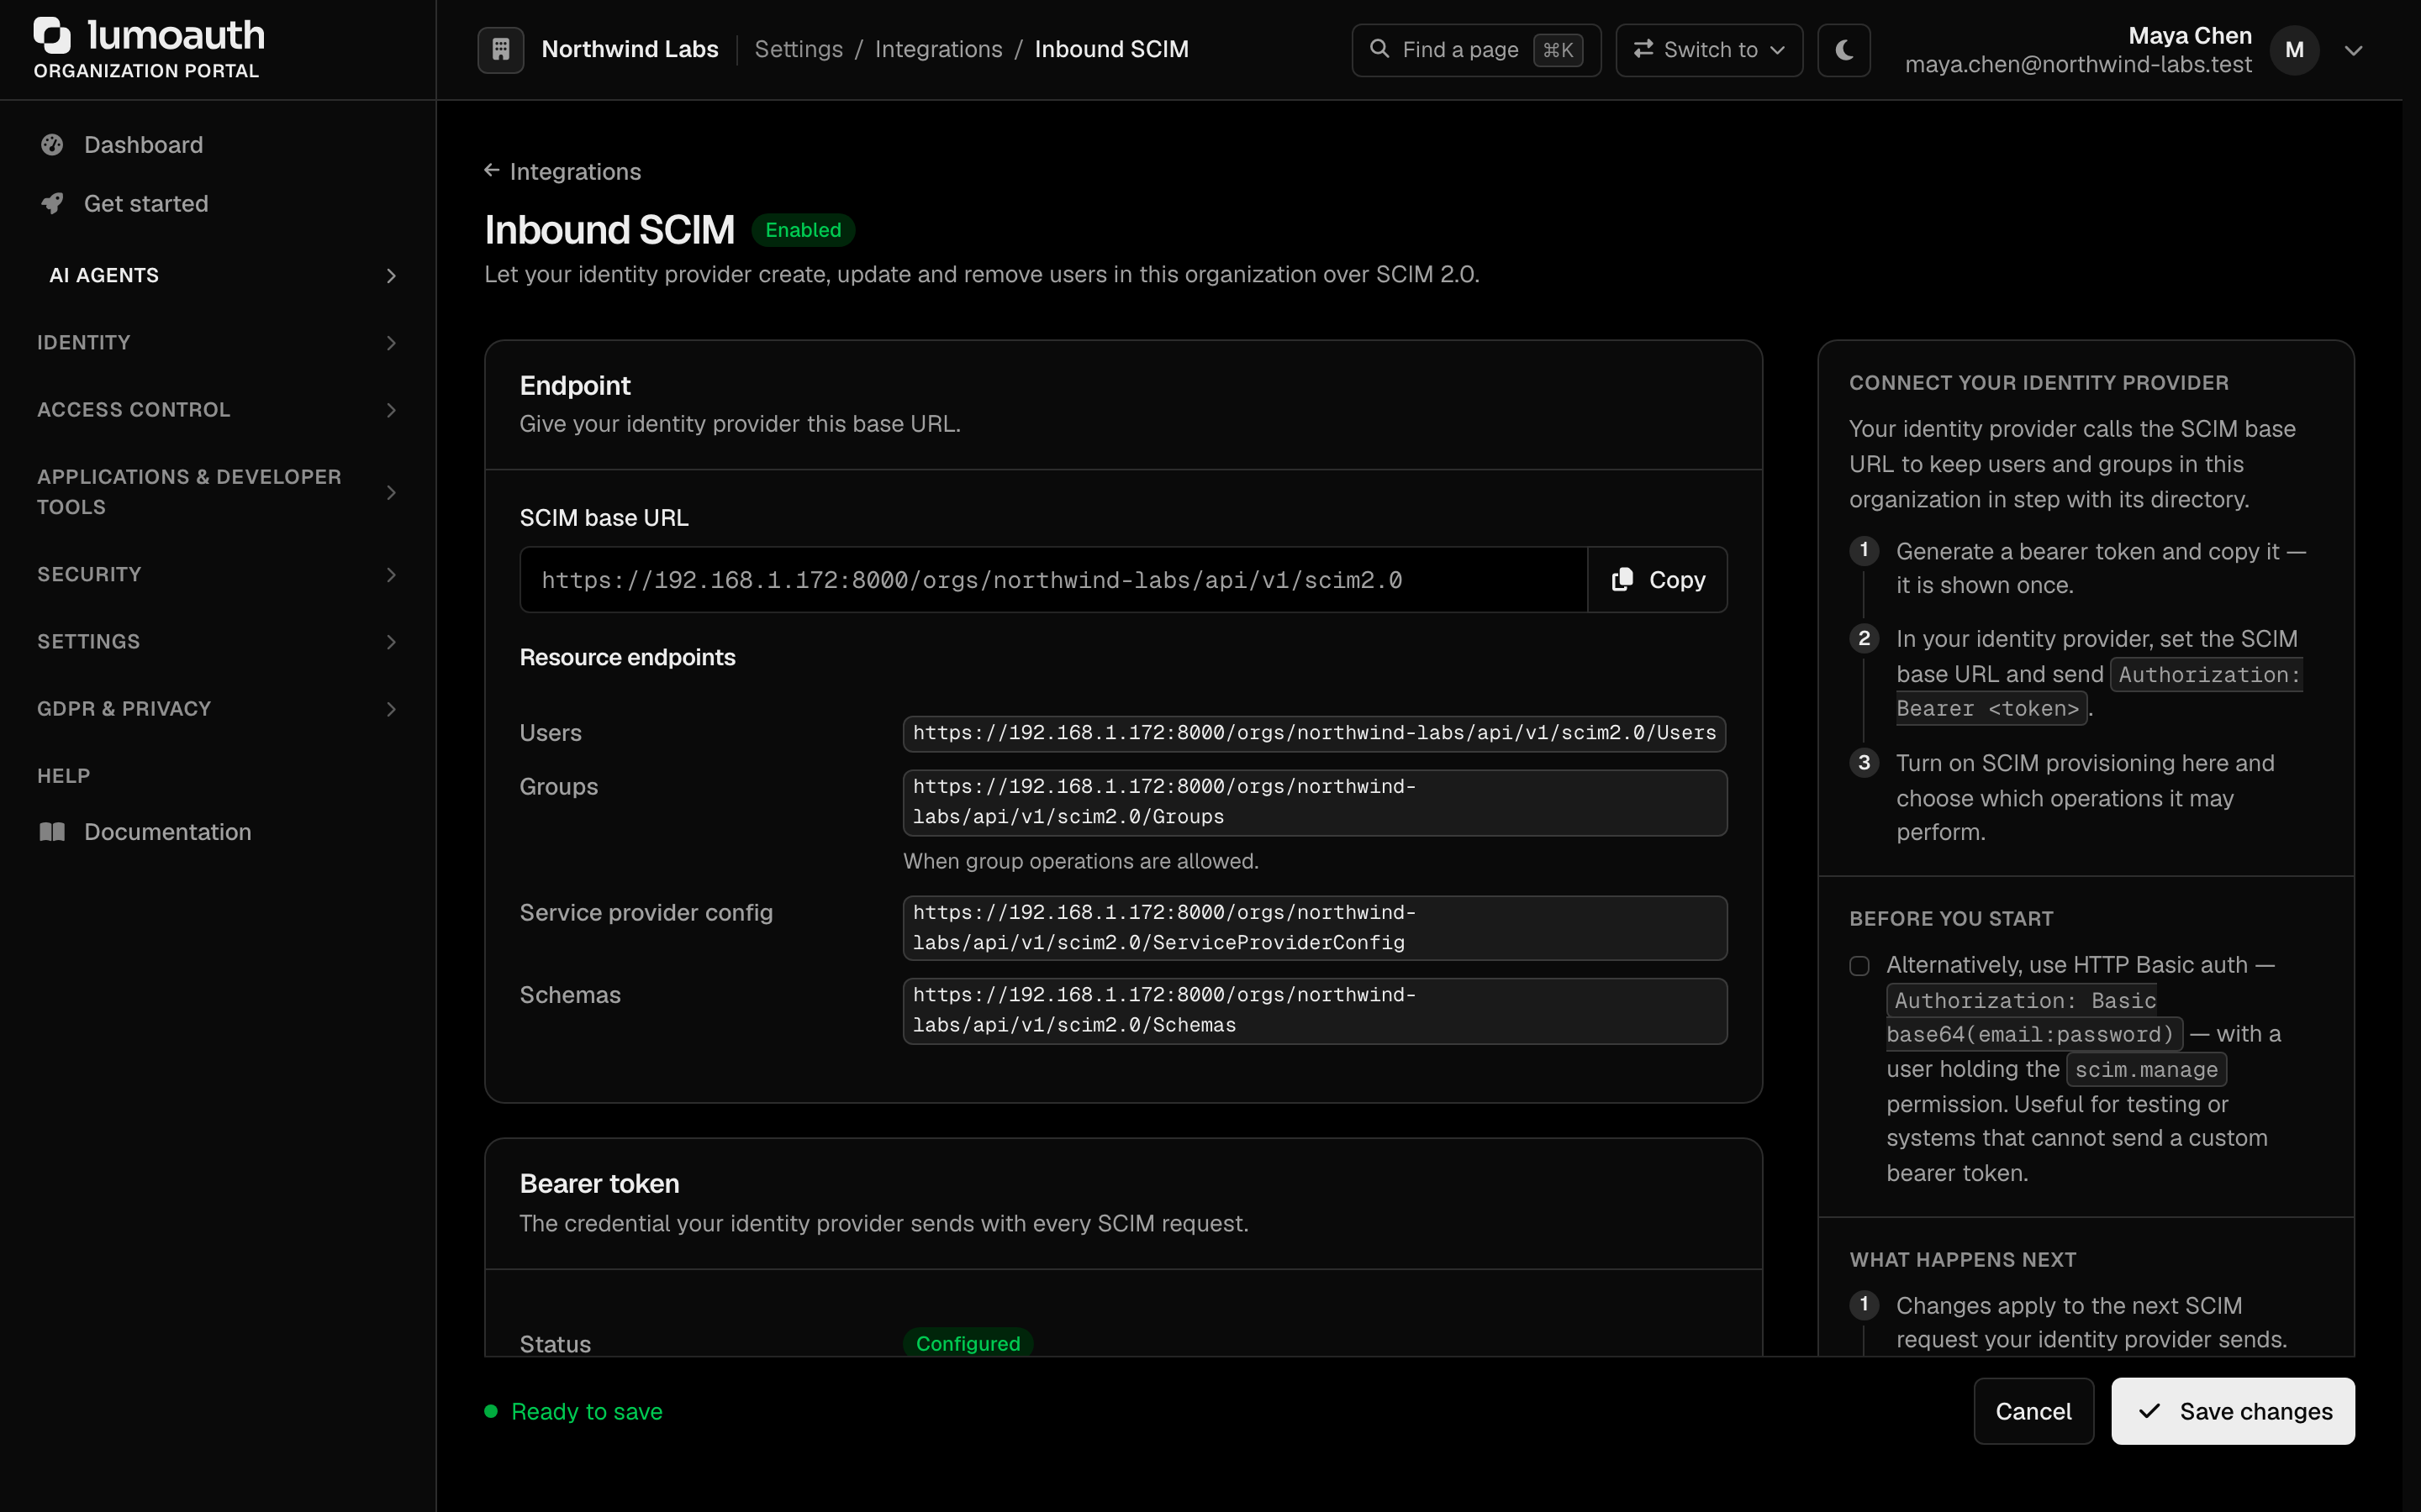Click the ServiceProviderConfig endpoint URL
This screenshot has height=1512, width=2421.
[x=1315, y=928]
